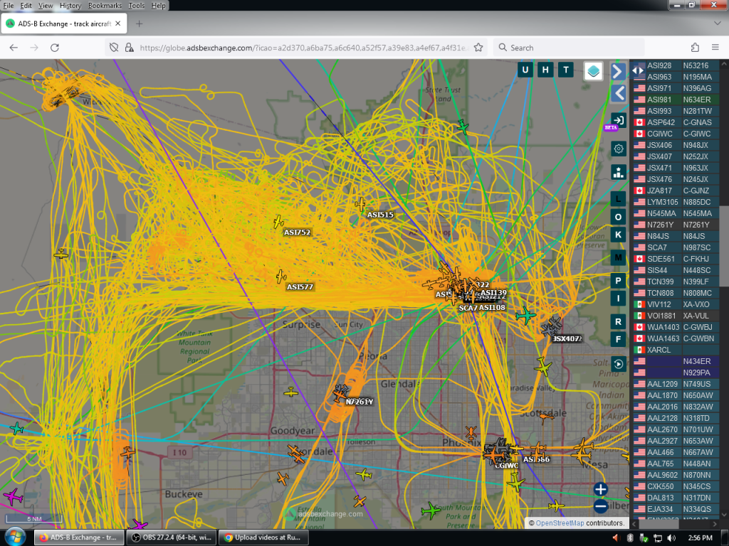Click the Firefox Search input field

point(569,48)
